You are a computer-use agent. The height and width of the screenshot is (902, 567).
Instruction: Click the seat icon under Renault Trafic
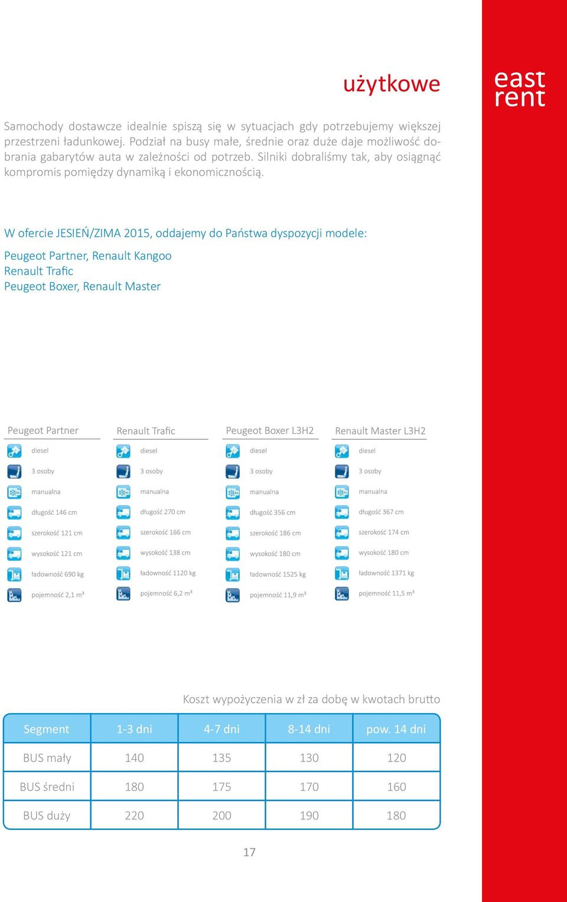point(123,472)
